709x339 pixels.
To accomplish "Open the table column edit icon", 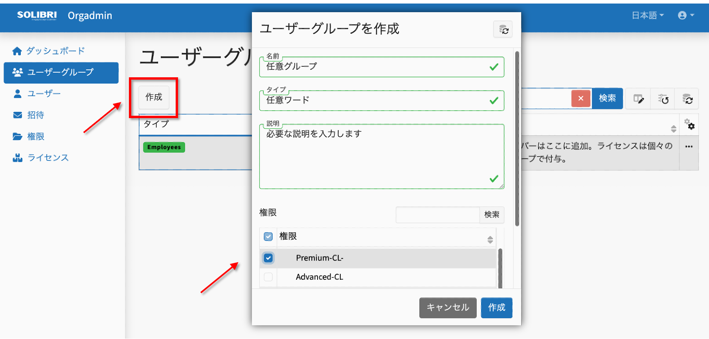I will pyautogui.click(x=639, y=99).
